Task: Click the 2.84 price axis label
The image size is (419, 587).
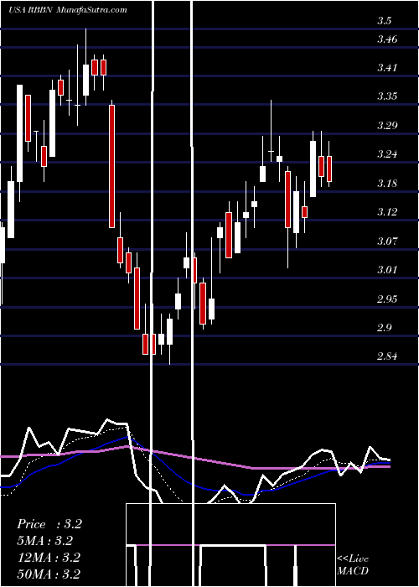Action: [x=387, y=356]
